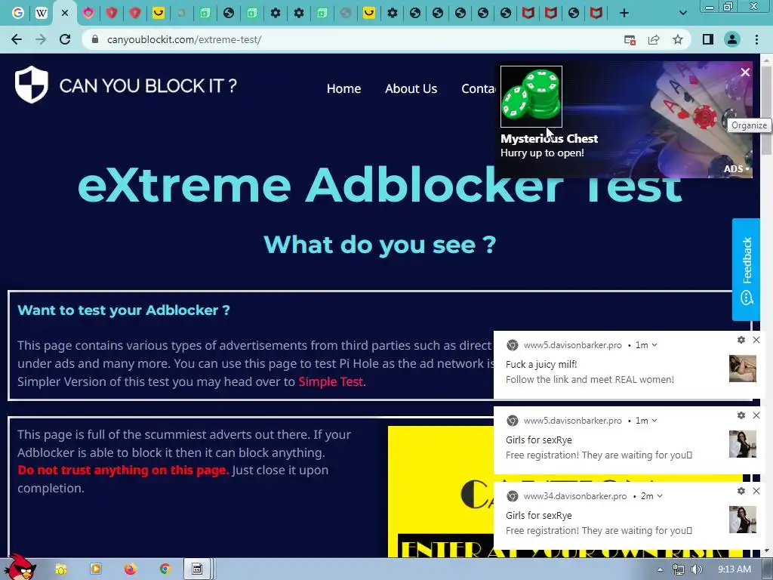Click 'Do not trust anything on this page.' warning
The width and height of the screenshot is (773, 580).
[x=123, y=470]
